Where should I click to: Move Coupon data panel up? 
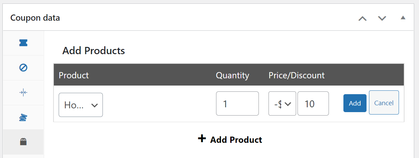click(x=362, y=18)
